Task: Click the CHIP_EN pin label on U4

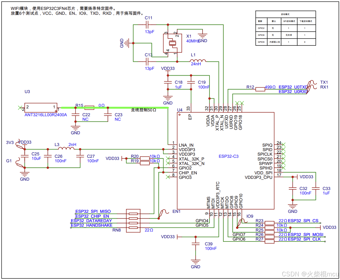Action: pyautogui.click(x=188, y=173)
